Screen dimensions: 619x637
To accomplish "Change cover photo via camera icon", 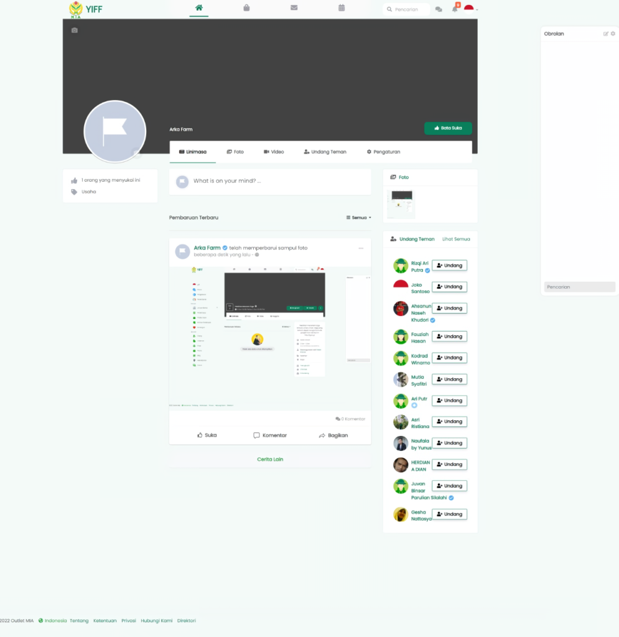I will coord(74,30).
